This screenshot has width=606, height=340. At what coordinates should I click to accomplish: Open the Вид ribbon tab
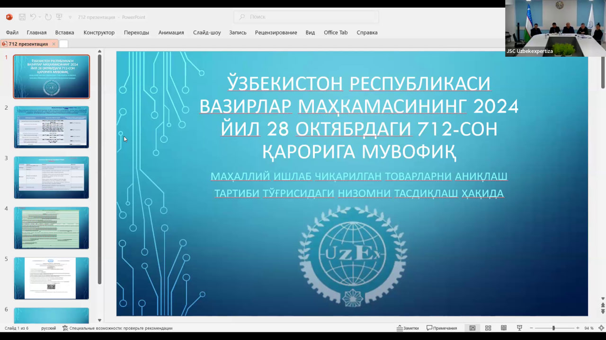point(310,33)
